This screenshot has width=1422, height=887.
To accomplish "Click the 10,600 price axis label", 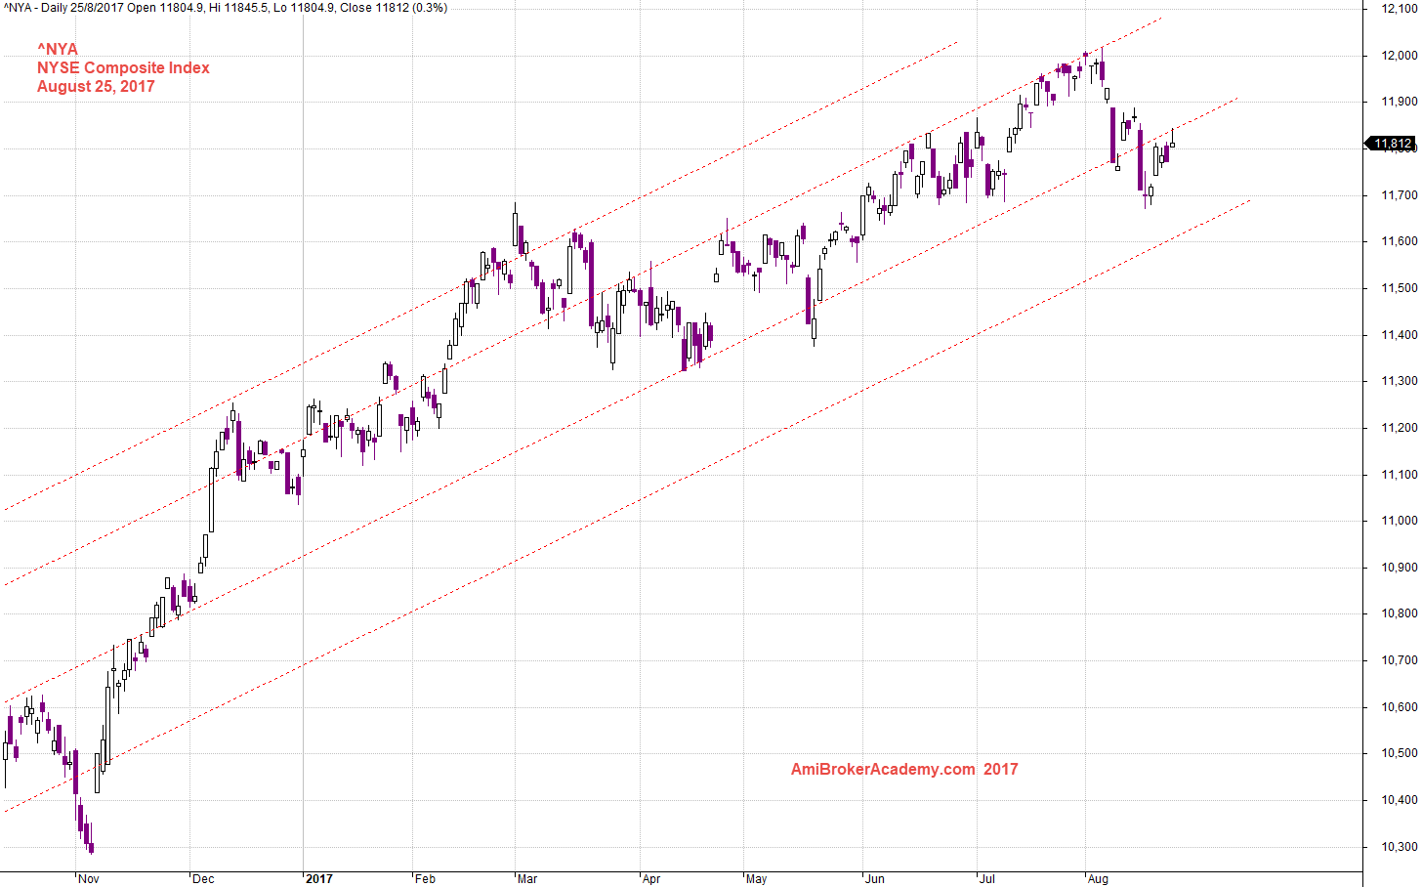I will click(1399, 707).
